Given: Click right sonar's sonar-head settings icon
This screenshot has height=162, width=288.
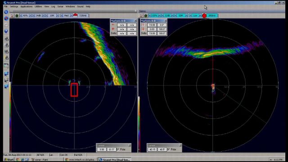Looking at the screenshot, I should click(x=141, y=16).
